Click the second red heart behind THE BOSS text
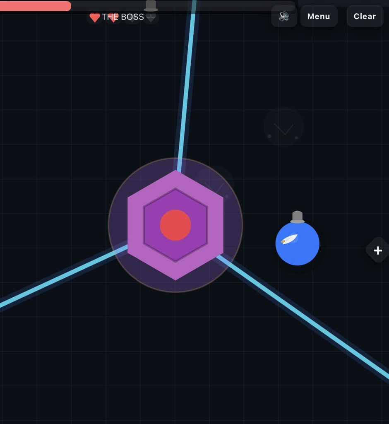389x424 pixels. click(x=113, y=17)
